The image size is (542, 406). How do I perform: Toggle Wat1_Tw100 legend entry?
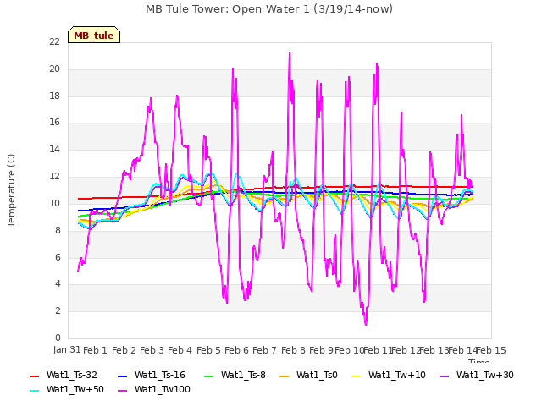tap(154, 390)
